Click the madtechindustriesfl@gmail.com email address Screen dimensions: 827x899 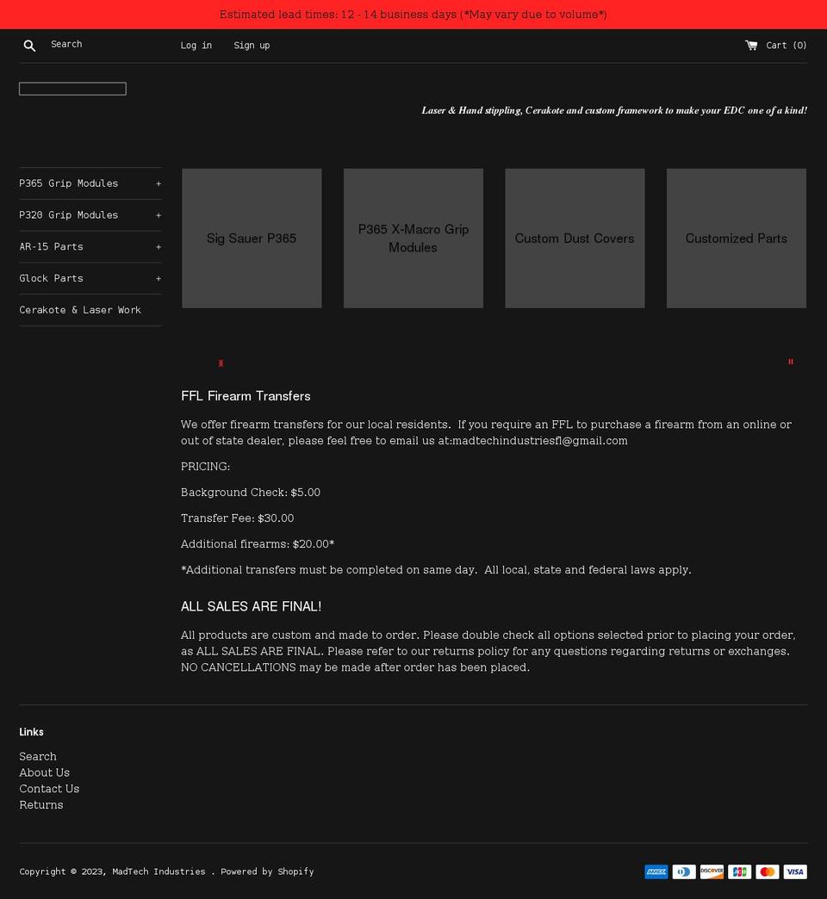point(539,440)
